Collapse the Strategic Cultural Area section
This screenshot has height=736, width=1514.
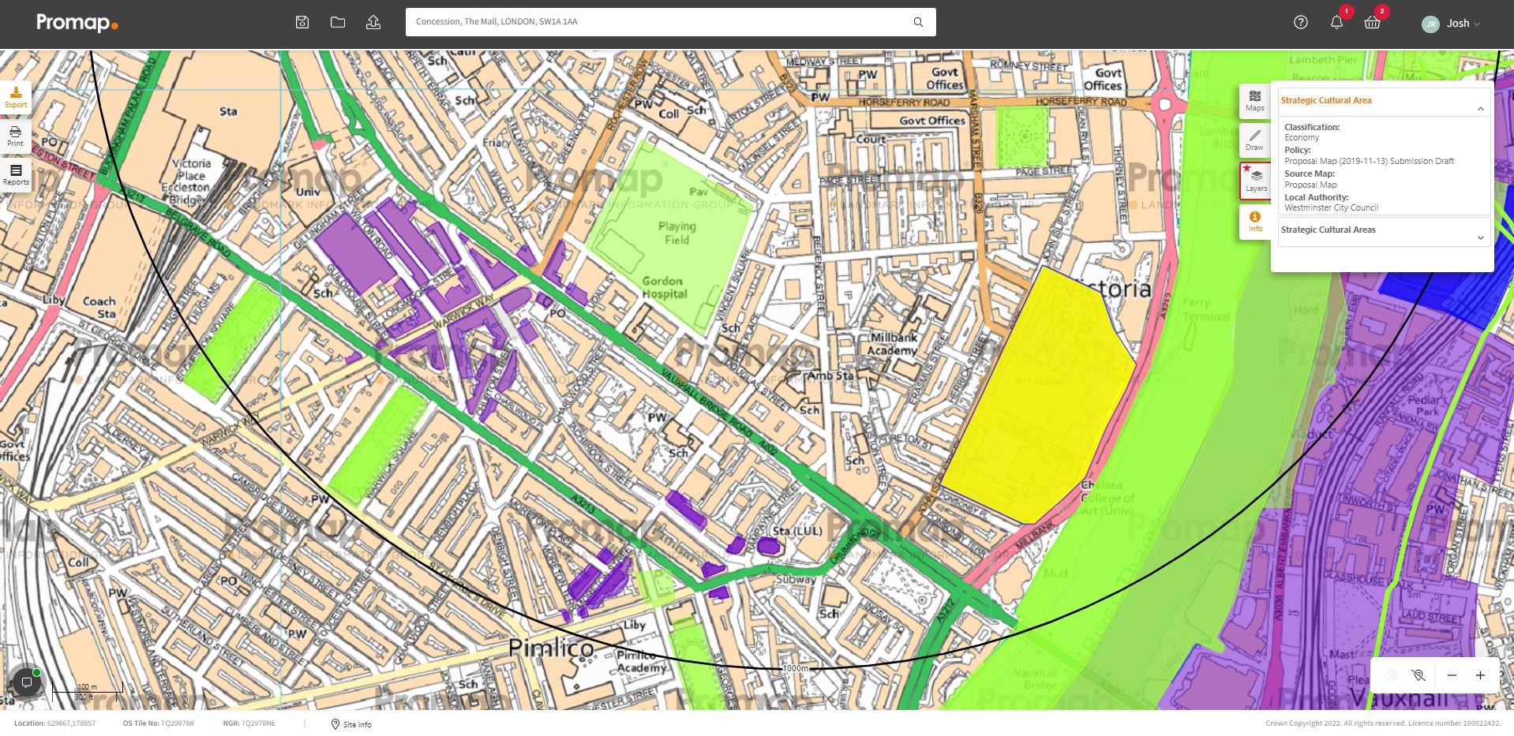tap(1481, 109)
